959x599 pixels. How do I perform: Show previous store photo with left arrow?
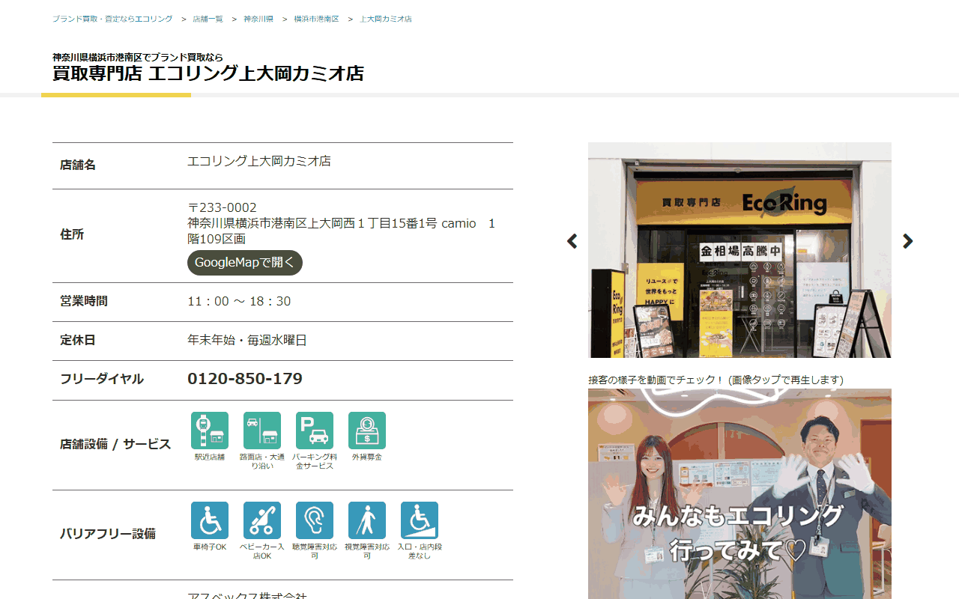[x=572, y=241]
